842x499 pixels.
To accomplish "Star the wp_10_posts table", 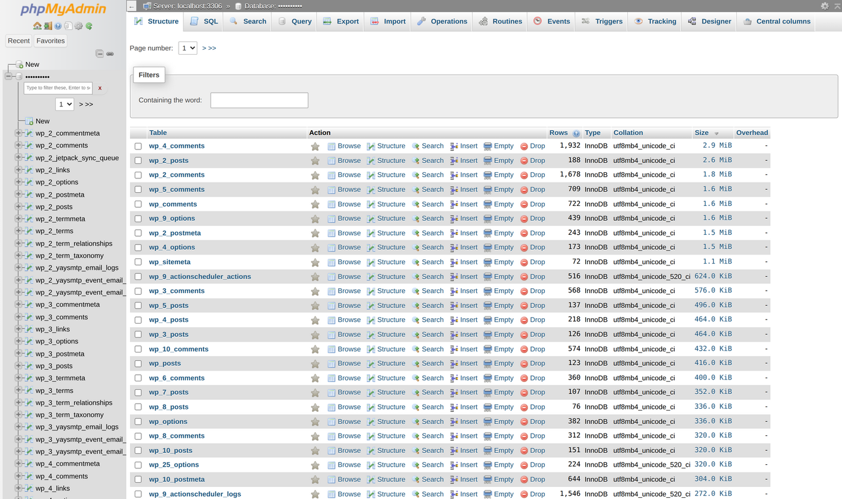I will (x=315, y=450).
